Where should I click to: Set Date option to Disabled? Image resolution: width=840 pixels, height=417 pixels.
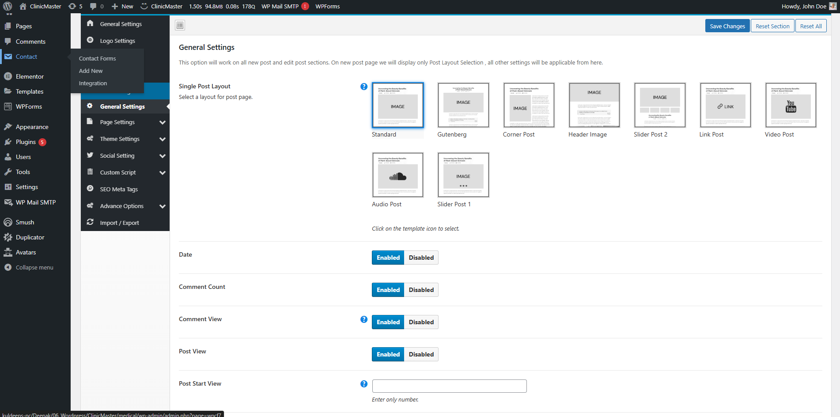(x=421, y=258)
